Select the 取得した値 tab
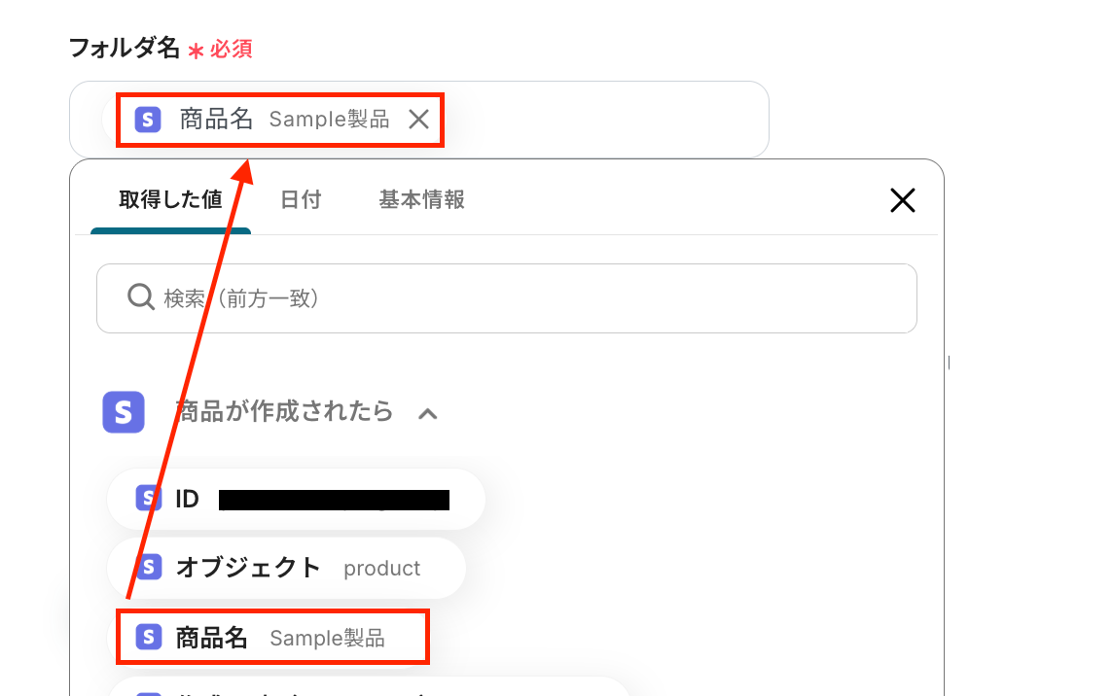This screenshot has width=1113, height=696. (x=170, y=199)
